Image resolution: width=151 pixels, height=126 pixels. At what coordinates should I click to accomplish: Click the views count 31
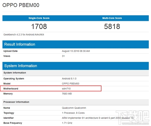[63, 56]
